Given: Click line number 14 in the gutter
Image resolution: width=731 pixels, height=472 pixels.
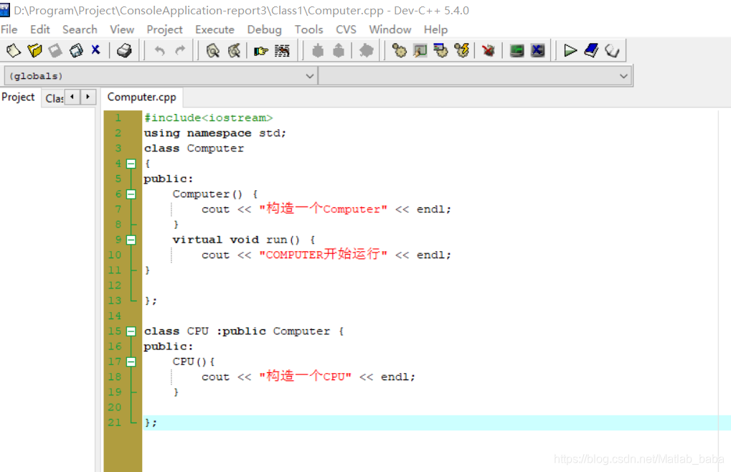Looking at the screenshot, I should (x=115, y=316).
